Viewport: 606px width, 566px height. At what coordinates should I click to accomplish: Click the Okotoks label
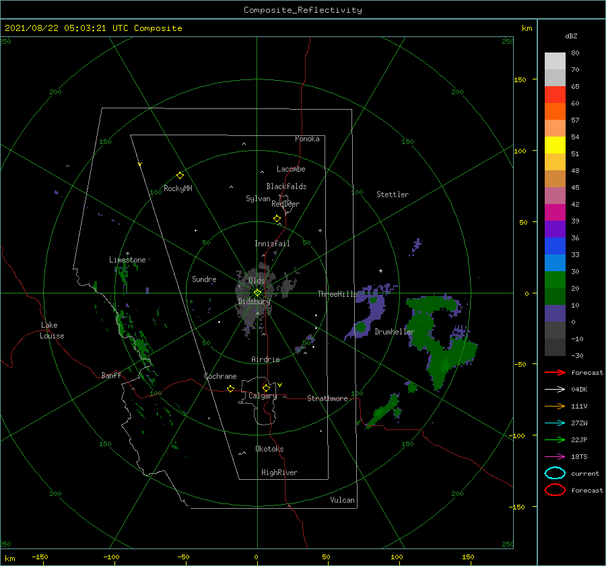point(269,449)
